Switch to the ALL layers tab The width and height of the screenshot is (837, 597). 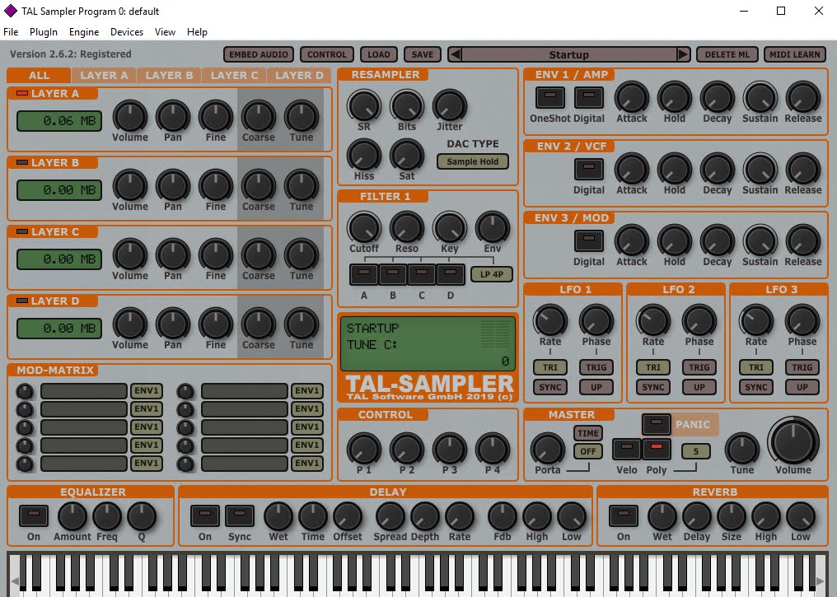coord(39,75)
